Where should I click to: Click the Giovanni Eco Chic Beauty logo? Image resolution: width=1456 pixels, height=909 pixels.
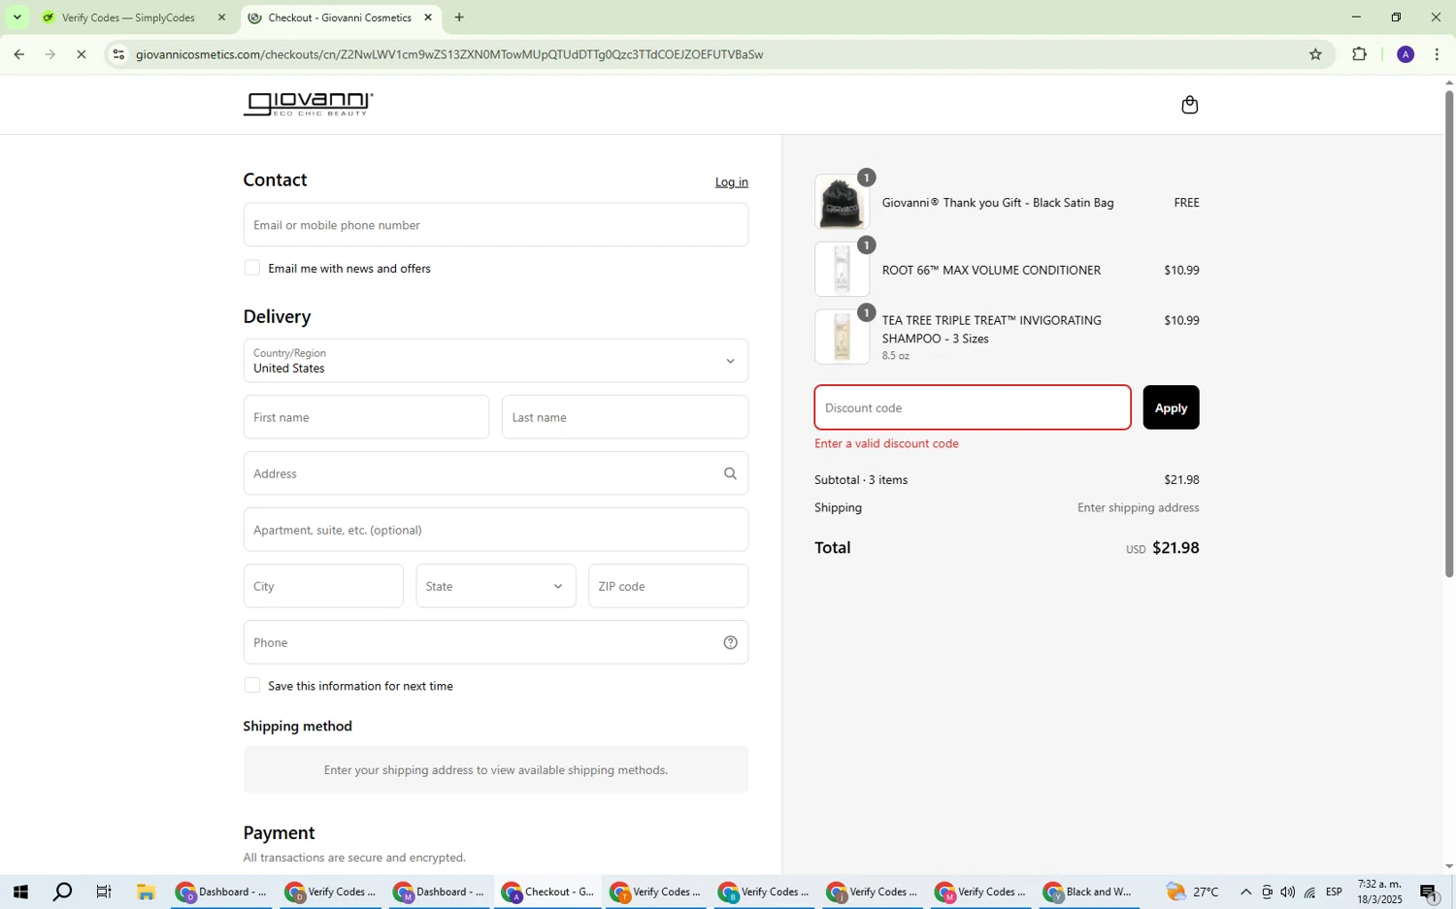[x=308, y=104]
